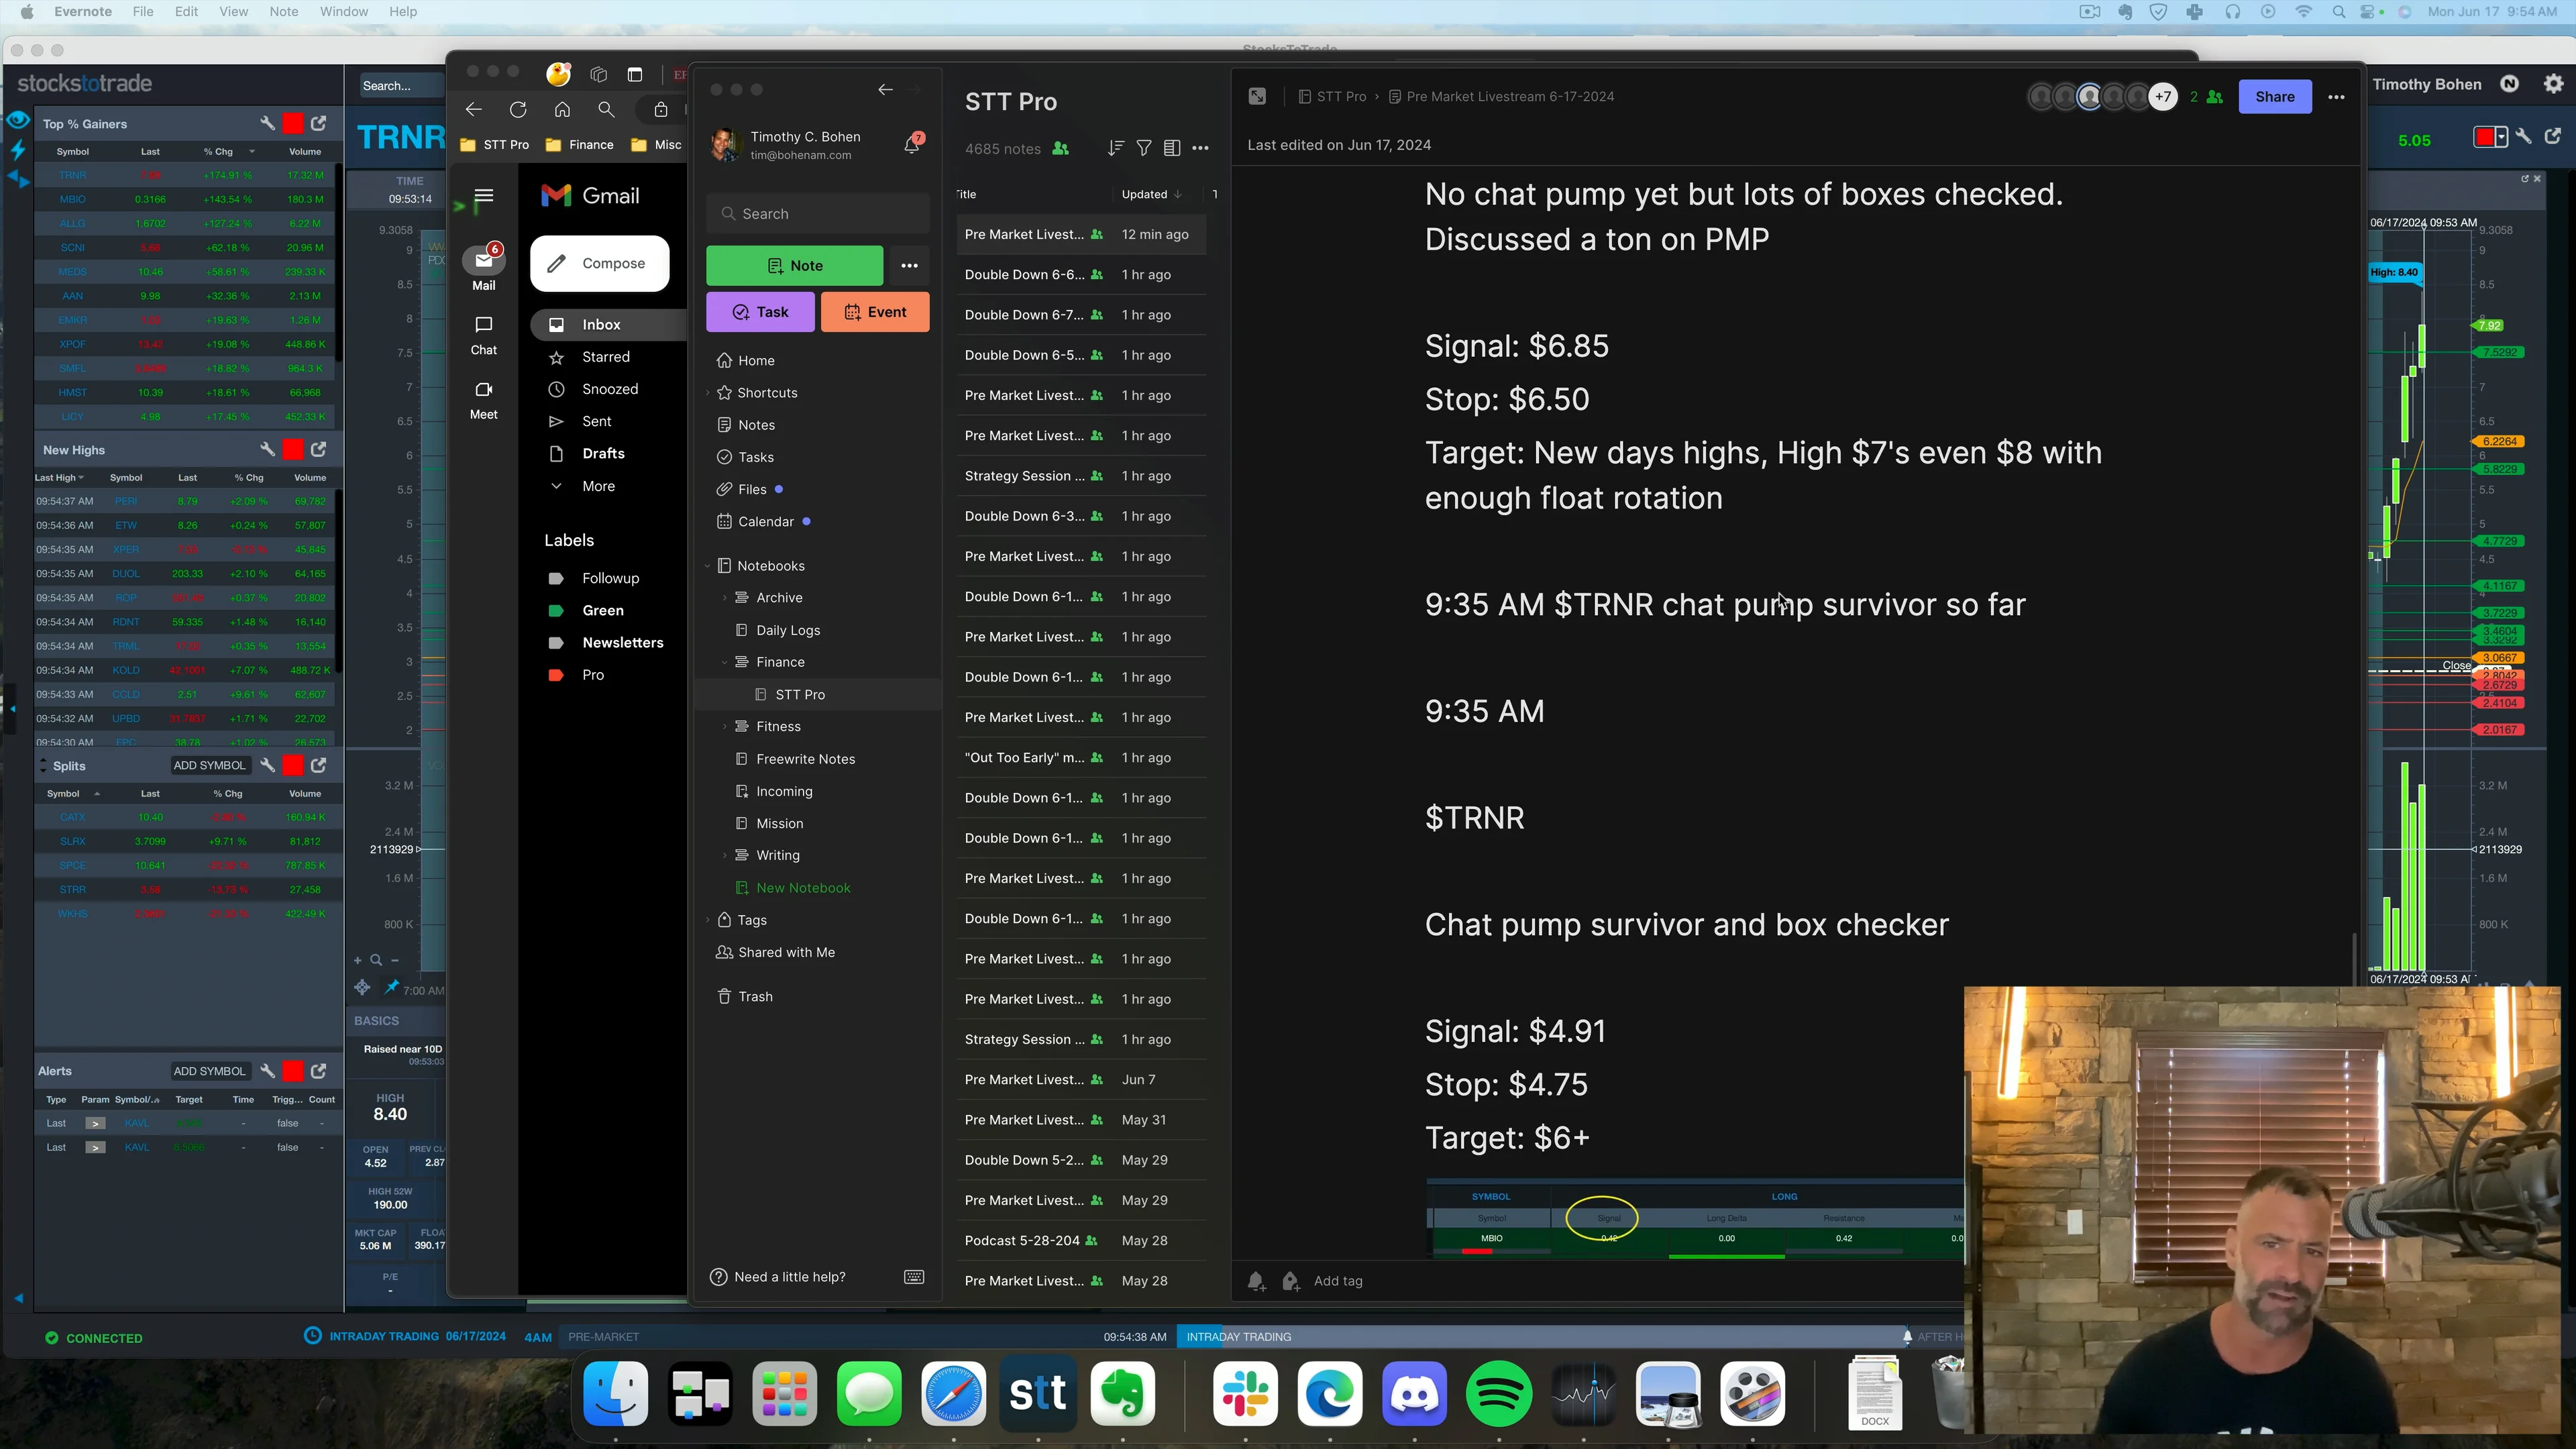Expand the Archive notebook stack
Viewport: 2576px width, 1449px height.
click(x=725, y=598)
